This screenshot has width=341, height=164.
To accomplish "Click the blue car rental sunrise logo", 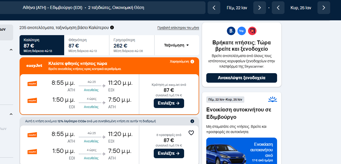I will tap(272, 100).
